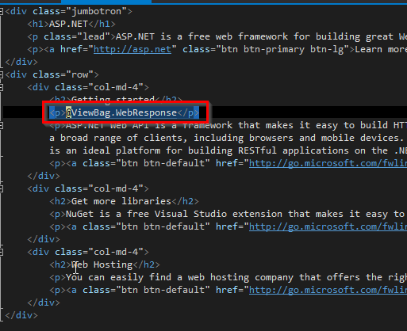Image resolution: width=407 pixels, height=331 pixels.
Task: Collapse the col-md-4 div containing Get more libraries
Action: 2,188
